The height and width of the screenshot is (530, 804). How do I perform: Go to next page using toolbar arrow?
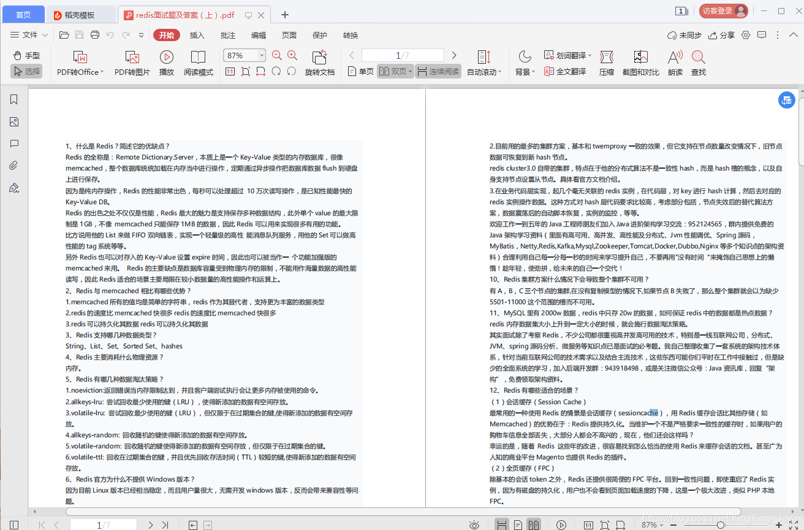[454, 55]
